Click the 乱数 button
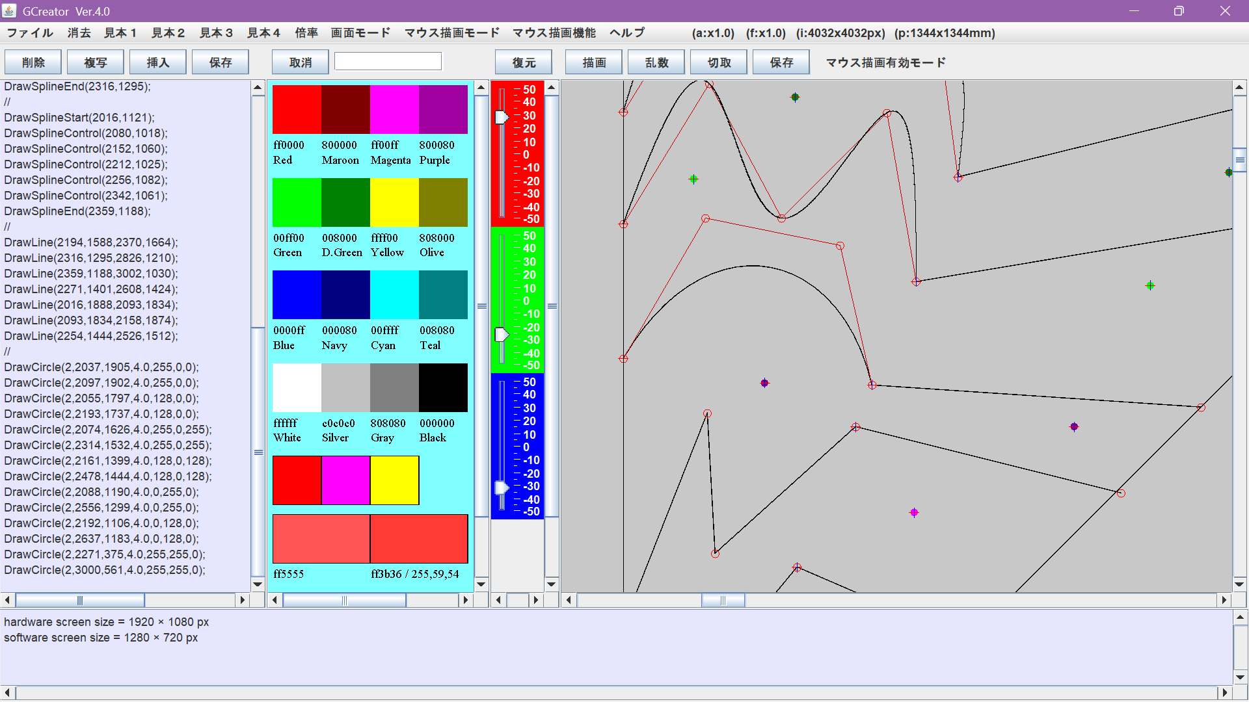 tap(656, 62)
